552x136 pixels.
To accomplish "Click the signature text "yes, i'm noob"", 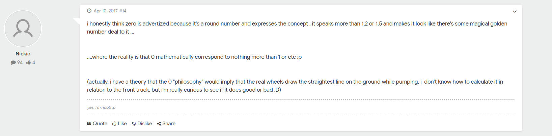I will [101, 107].
